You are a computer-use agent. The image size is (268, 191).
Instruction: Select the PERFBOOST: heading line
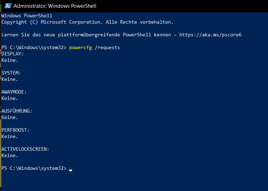(16, 130)
